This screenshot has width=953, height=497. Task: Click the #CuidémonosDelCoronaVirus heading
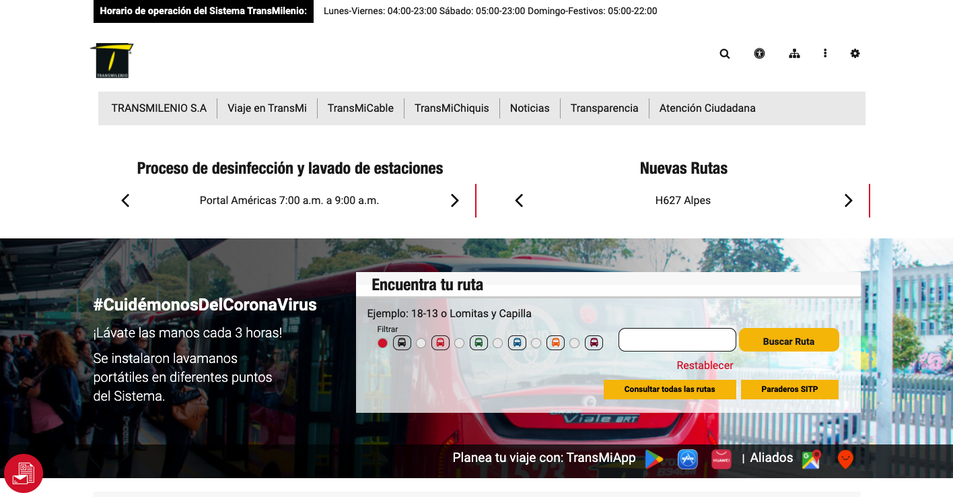pyautogui.click(x=205, y=305)
